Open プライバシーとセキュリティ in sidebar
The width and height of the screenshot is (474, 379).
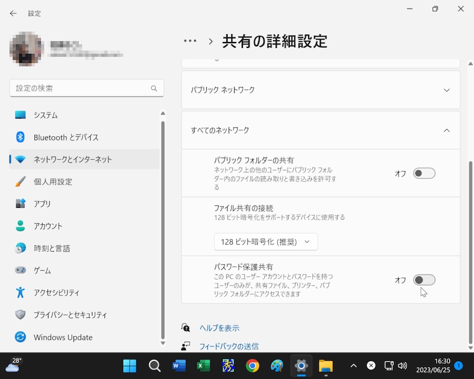tap(70, 315)
